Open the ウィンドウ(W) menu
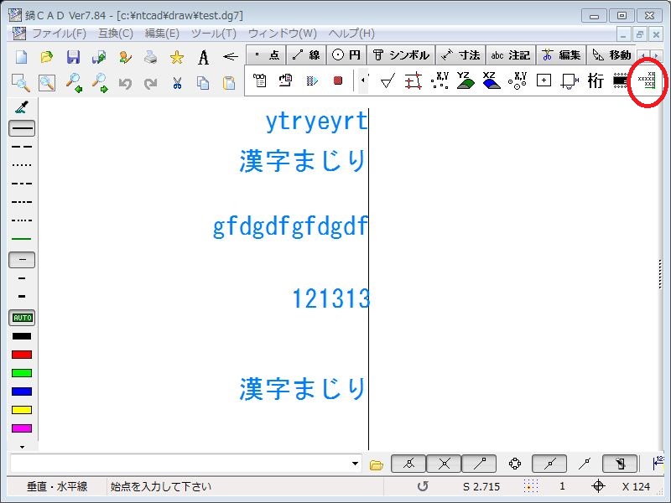Image resolution: width=671 pixels, height=503 pixels. [283, 34]
